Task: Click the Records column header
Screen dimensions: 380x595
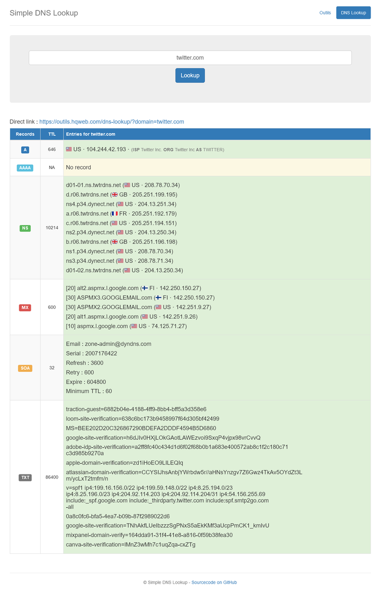Action: point(25,134)
